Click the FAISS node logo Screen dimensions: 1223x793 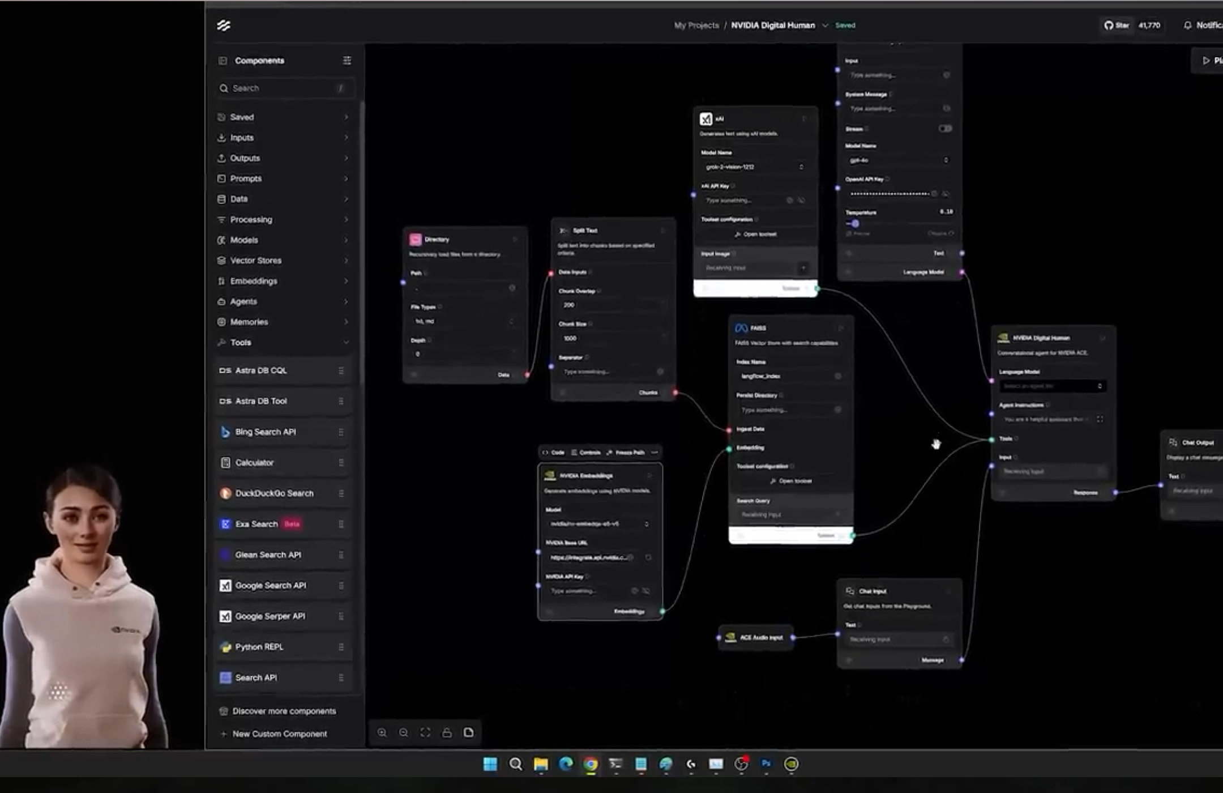pos(741,329)
